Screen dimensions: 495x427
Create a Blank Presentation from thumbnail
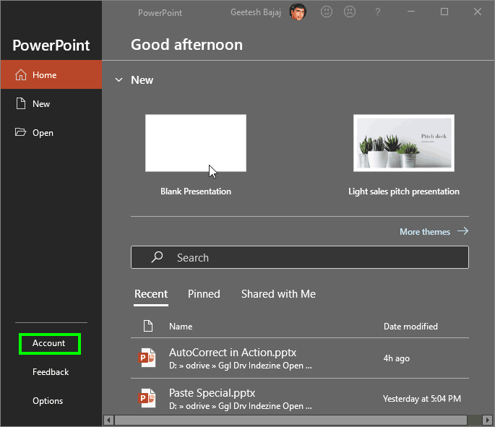pyautogui.click(x=196, y=143)
